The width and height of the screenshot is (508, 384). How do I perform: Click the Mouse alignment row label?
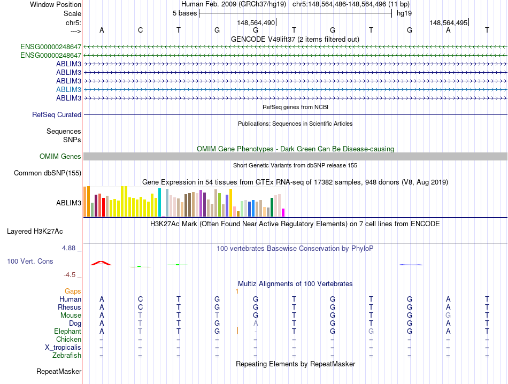(71, 316)
